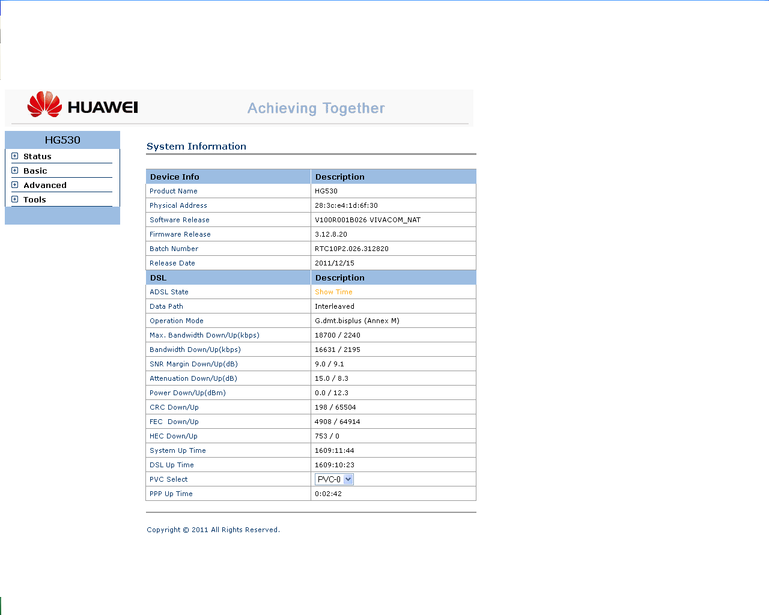Select max bandwidth value 18700 / 2240
Viewport: 769px width, 615px height.
(x=338, y=335)
